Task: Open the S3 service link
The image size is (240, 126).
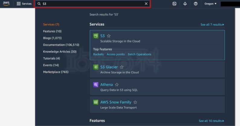Action: (102, 36)
